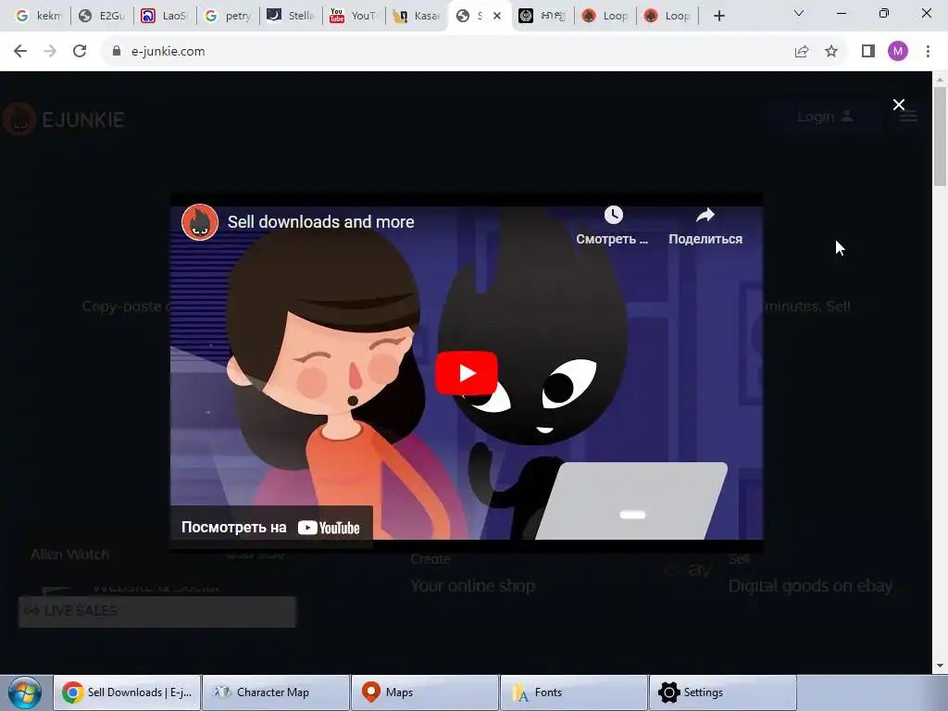Play the Sell downloads and more video

click(x=467, y=373)
